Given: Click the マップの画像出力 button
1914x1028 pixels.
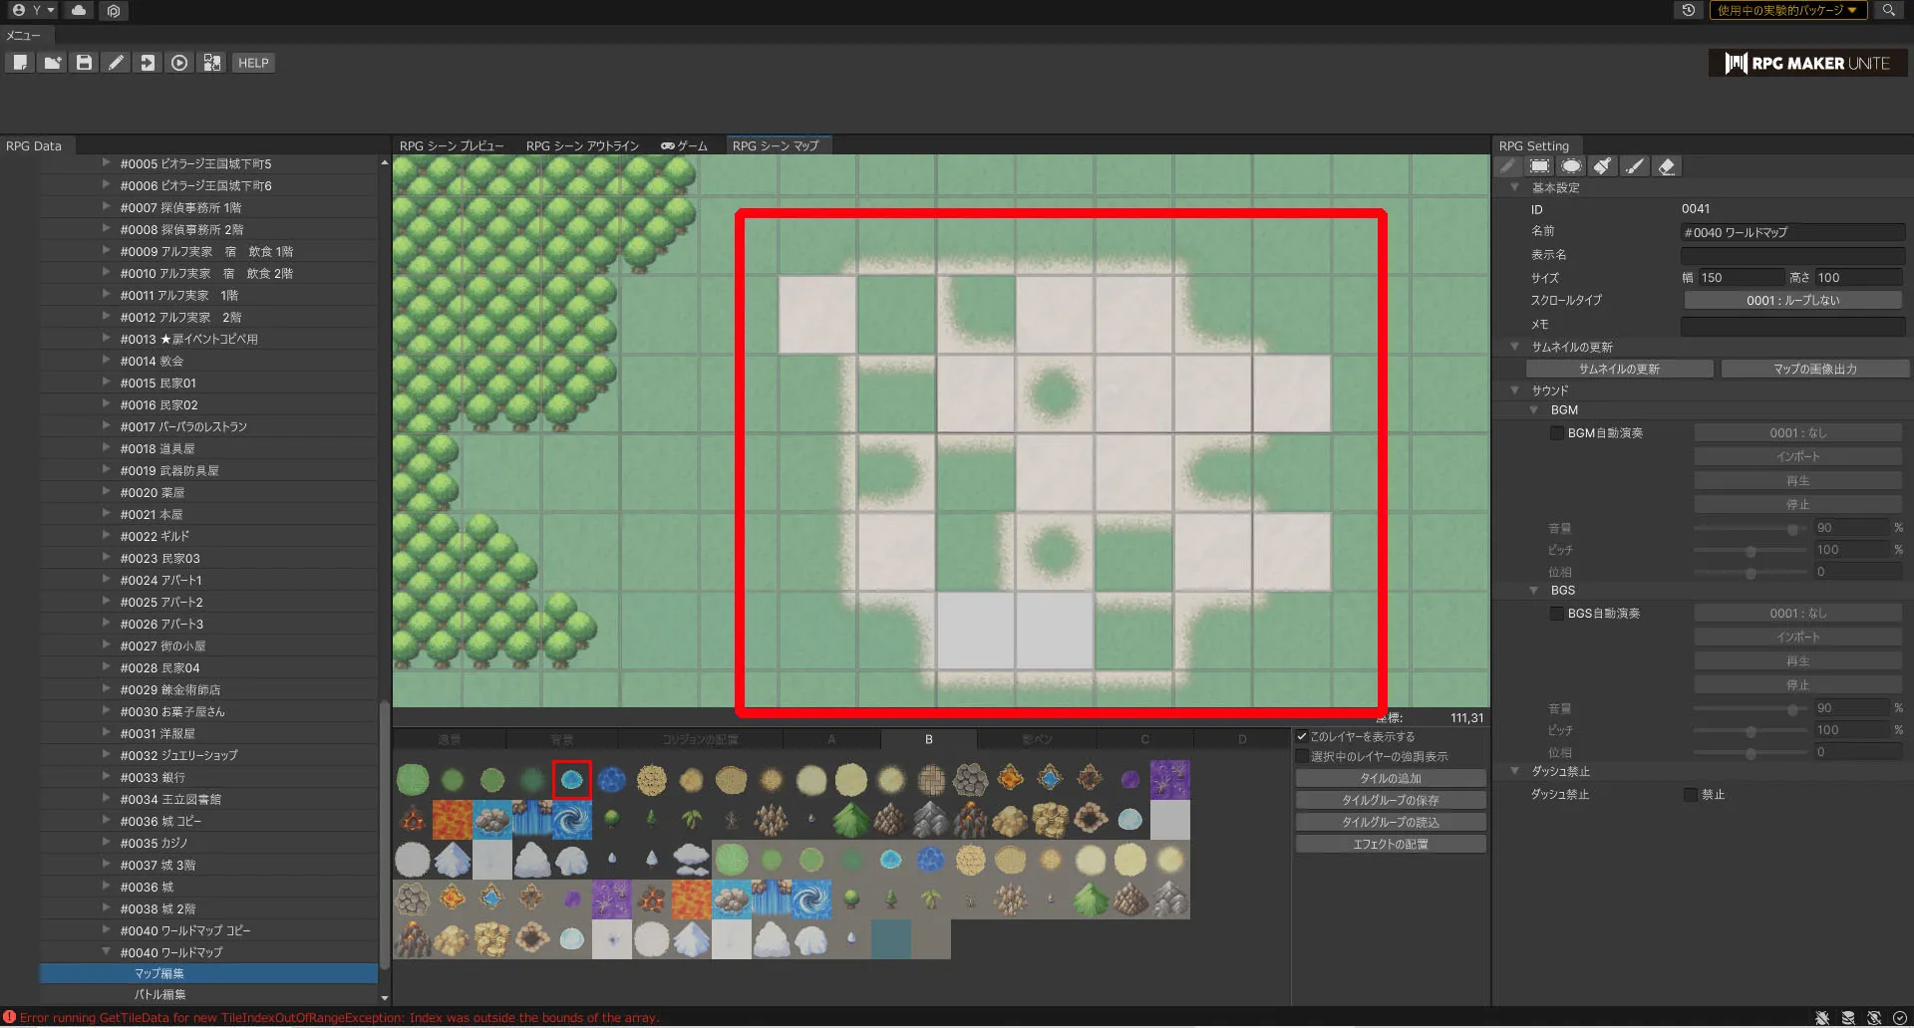Looking at the screenshot, I should click(x=1814, y=370).
